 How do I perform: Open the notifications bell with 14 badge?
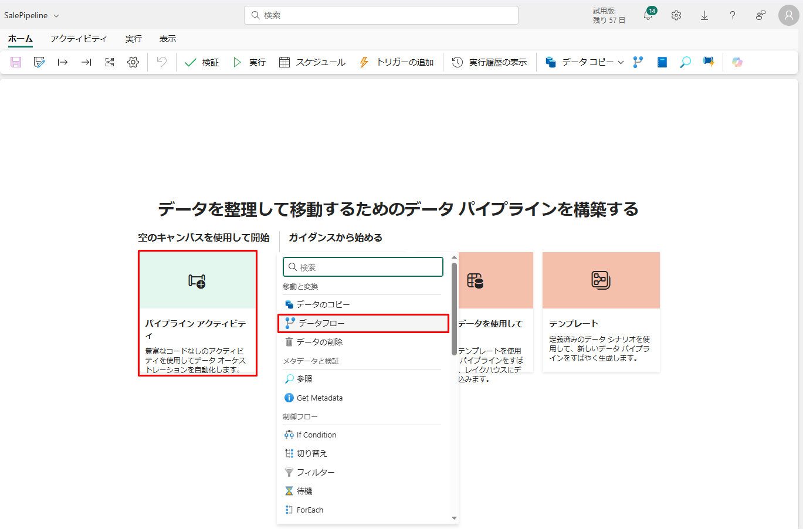pyautogui.click(x=648, y=16)
